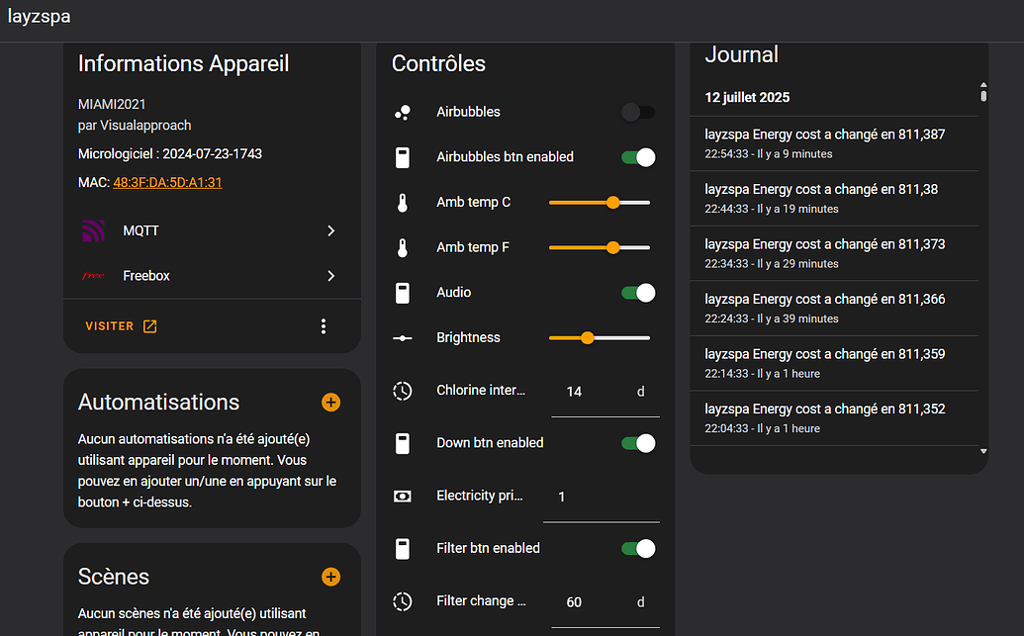The image size is (1024, 636).
Task: Click the Electricity price cash icon
Action: tap(403, 497)
